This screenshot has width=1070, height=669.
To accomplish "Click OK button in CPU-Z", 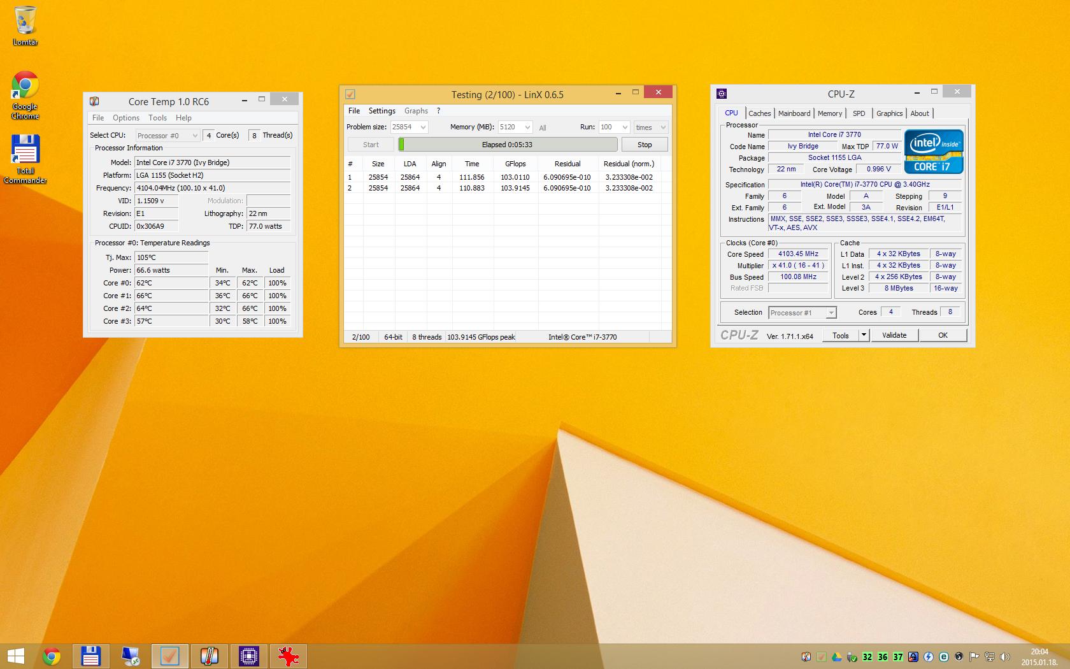I will [x=943, y=335].
